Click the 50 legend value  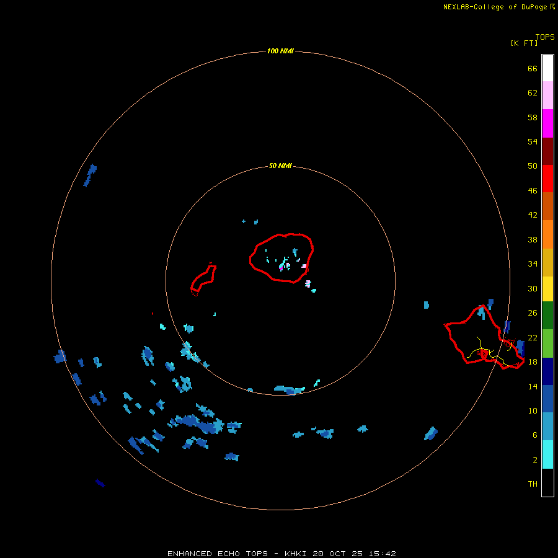pos(533,166)
